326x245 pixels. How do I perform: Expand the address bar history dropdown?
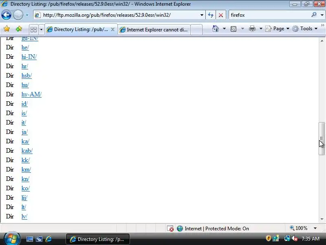[202, 15]
